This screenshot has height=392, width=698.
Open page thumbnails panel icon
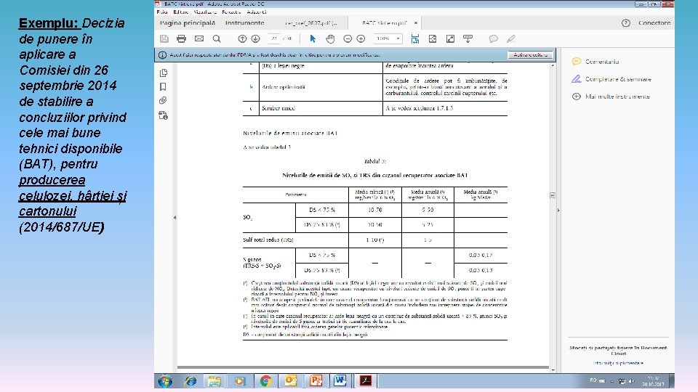point(164,73)
